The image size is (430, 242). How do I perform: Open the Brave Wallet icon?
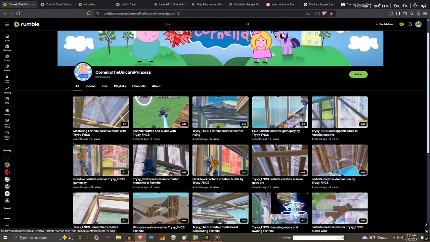(x=405, y=13)
